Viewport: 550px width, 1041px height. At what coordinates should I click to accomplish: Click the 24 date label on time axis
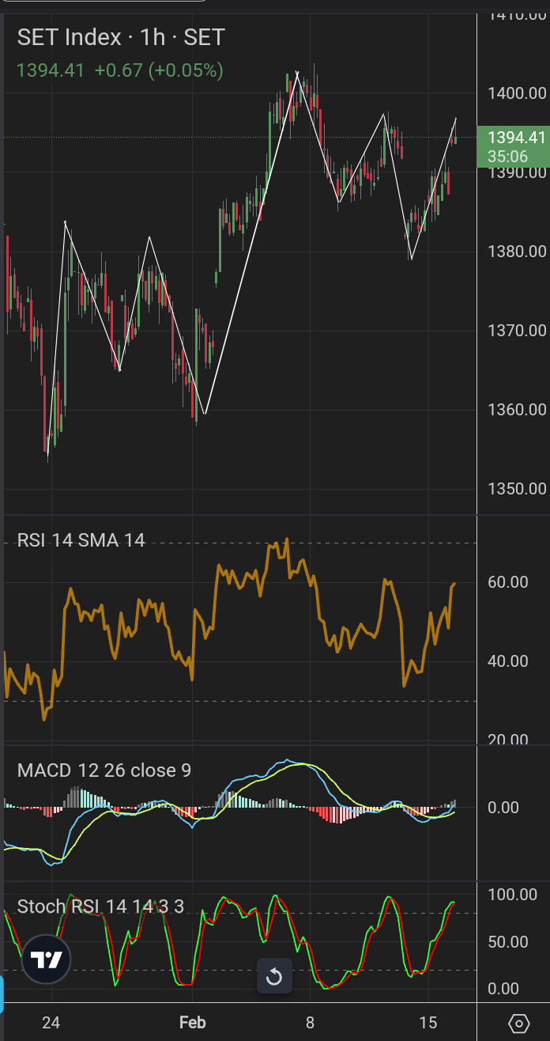pyautogui.click(x=51, y=1023)
